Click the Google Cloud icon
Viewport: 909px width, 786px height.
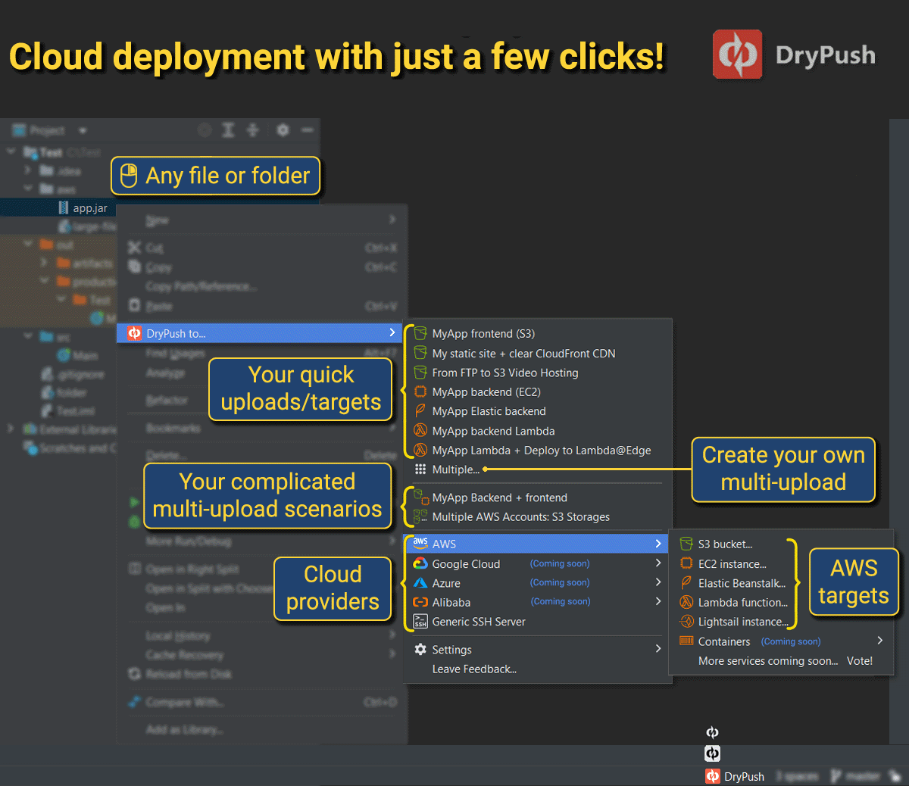click(x=420, y=564)
